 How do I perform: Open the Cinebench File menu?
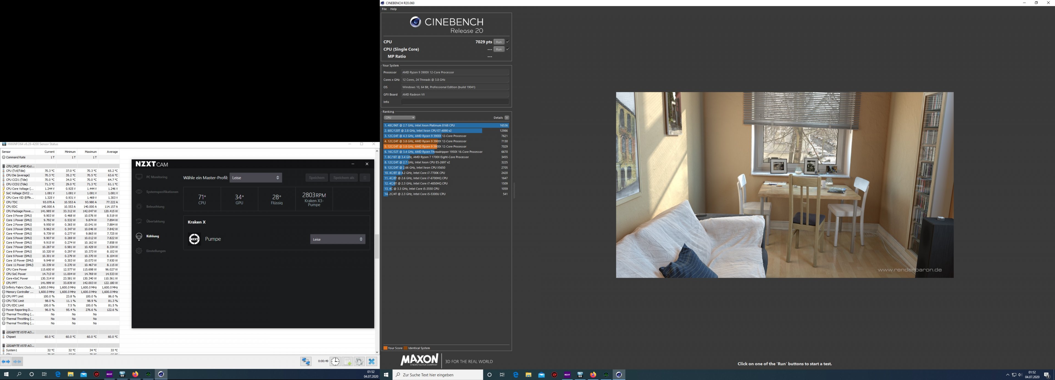click(x=384, y=9)
